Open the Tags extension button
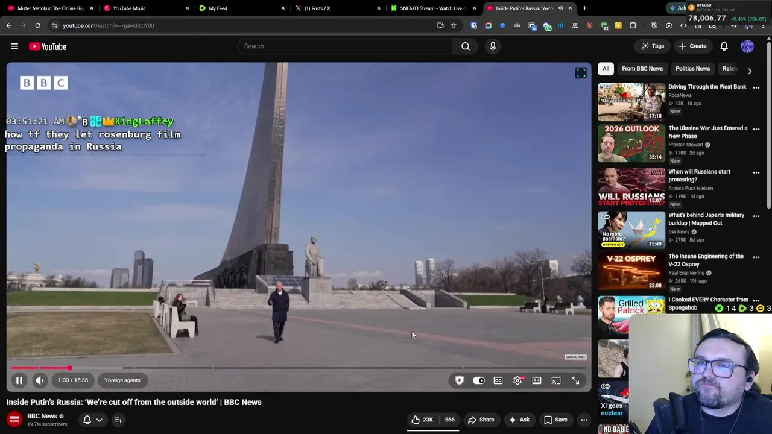Screen dimensions: 772x434 pos(653,46)
